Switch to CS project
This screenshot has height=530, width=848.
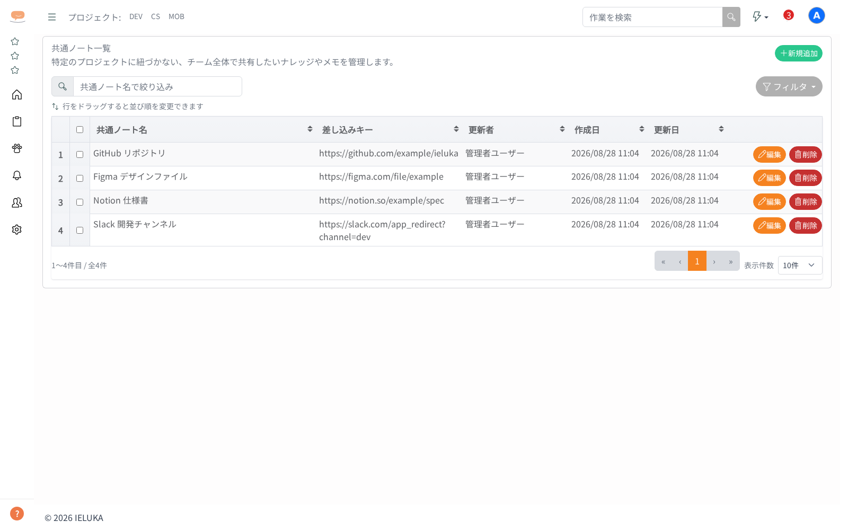(155, 17)
